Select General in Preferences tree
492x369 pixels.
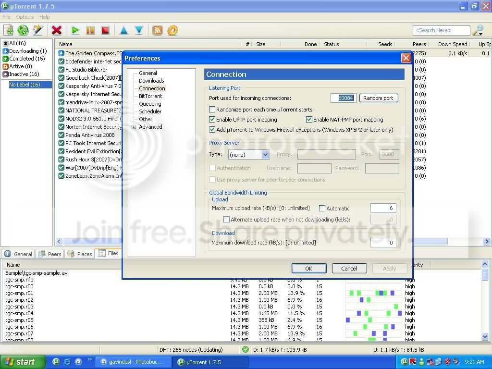pos(148,73)
